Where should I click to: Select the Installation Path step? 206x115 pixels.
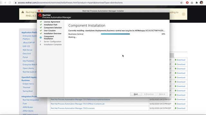(x=51, y=25)
